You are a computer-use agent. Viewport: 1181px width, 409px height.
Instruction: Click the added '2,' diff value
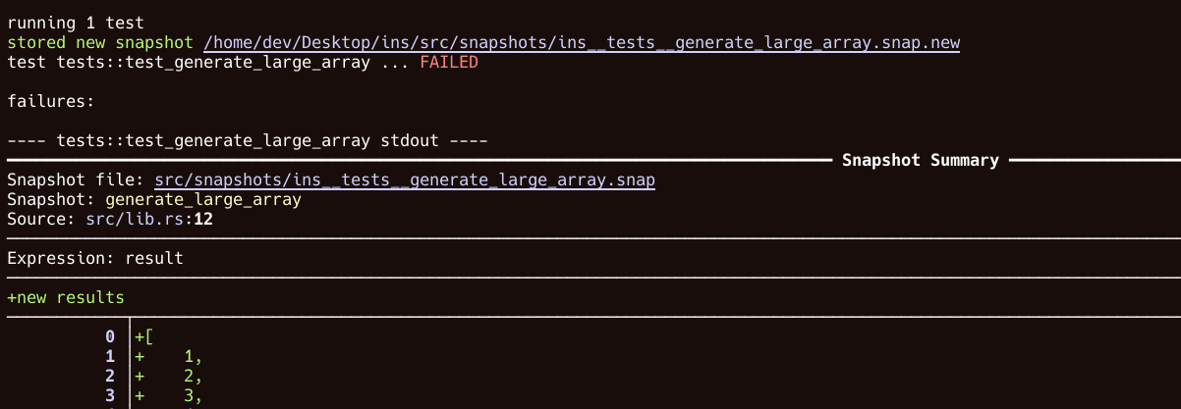[193, 376]
